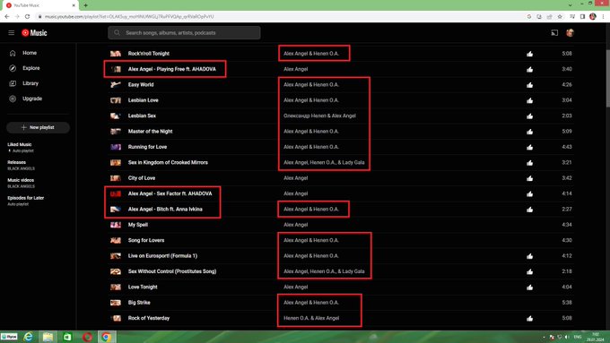Click the Cast to device icon

tap(554, 33)
